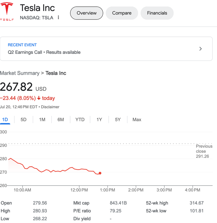Image resolution: width=217 pixels, height=223 pixels.
Task: Show the Max chart range
Action: [137, 120]
